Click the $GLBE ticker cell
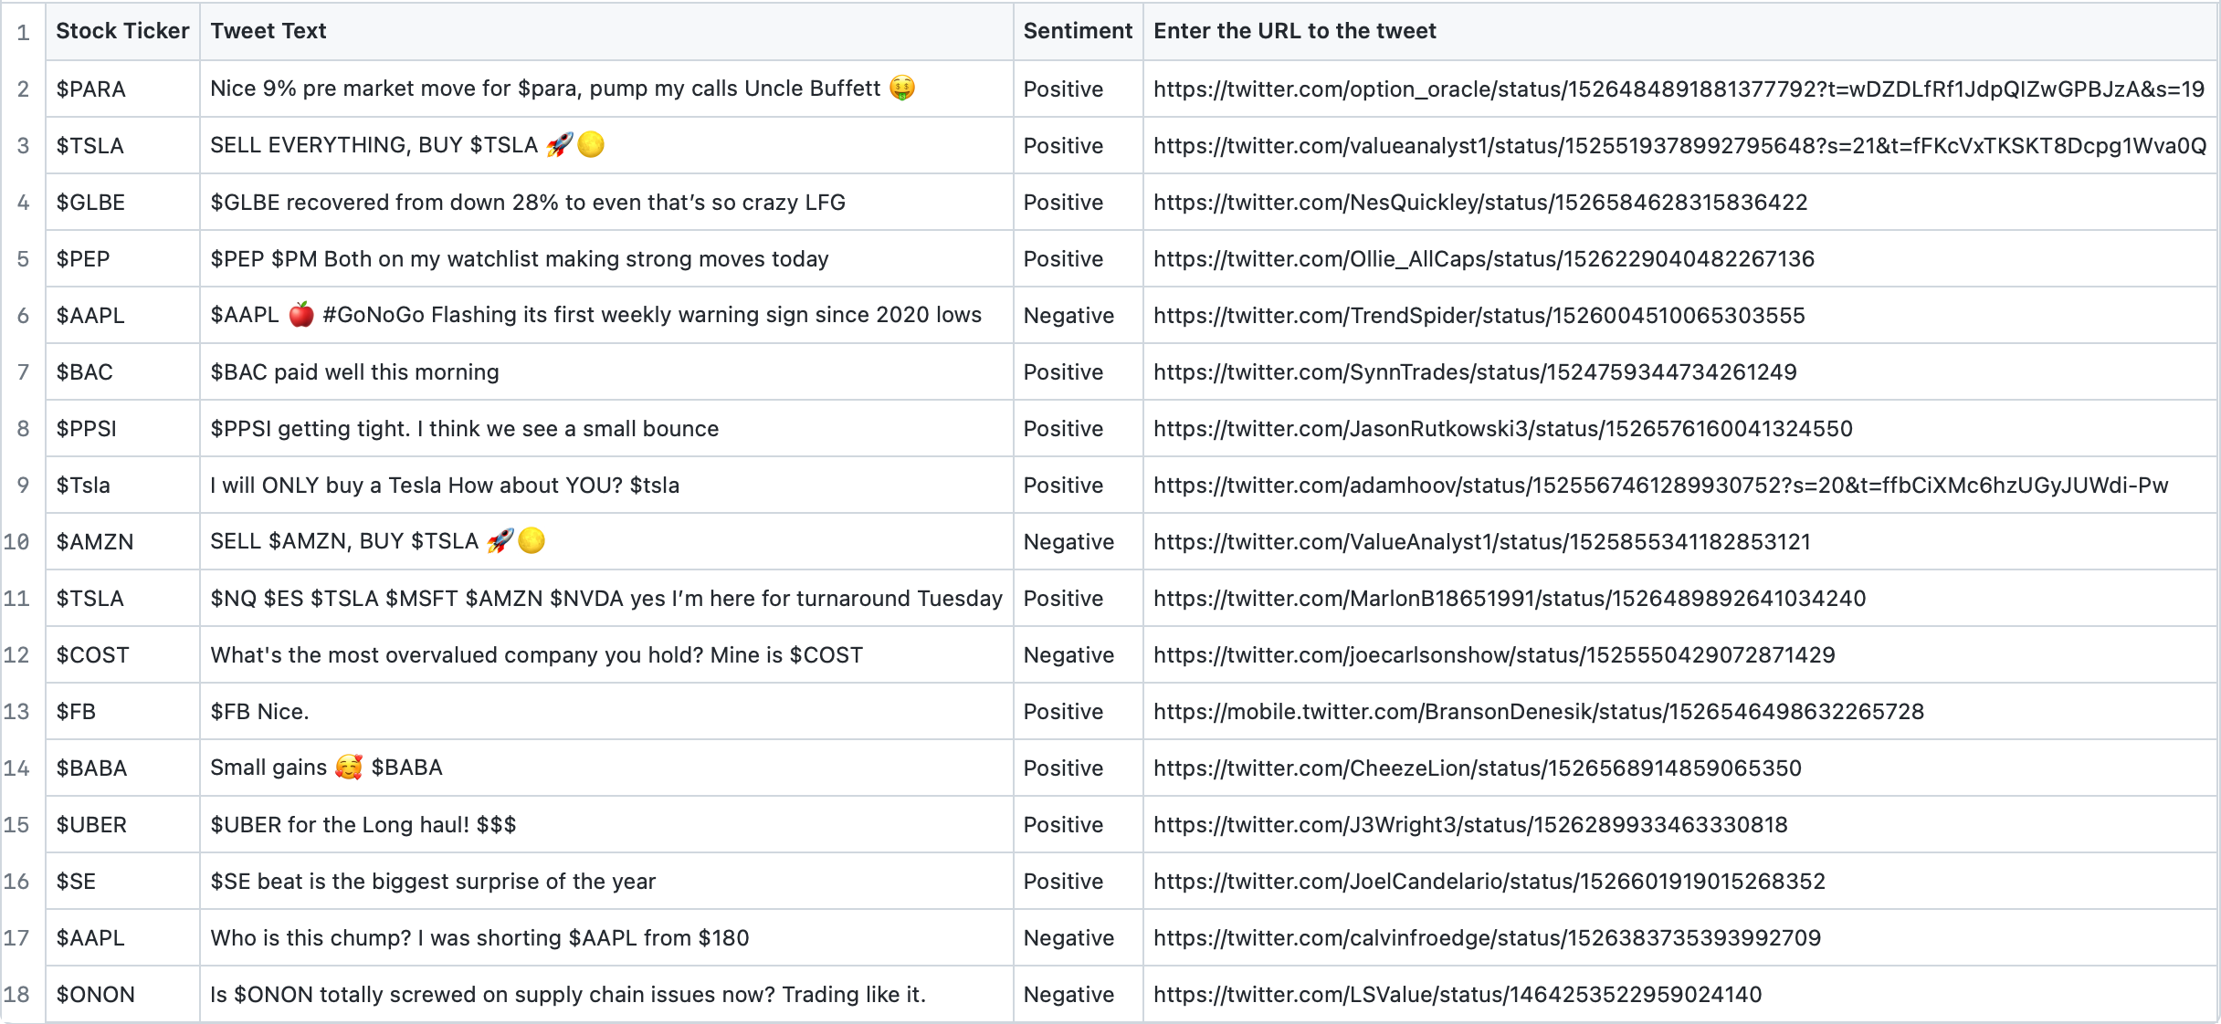This screenshot has width=2221, height=1024. coord(122,202)
